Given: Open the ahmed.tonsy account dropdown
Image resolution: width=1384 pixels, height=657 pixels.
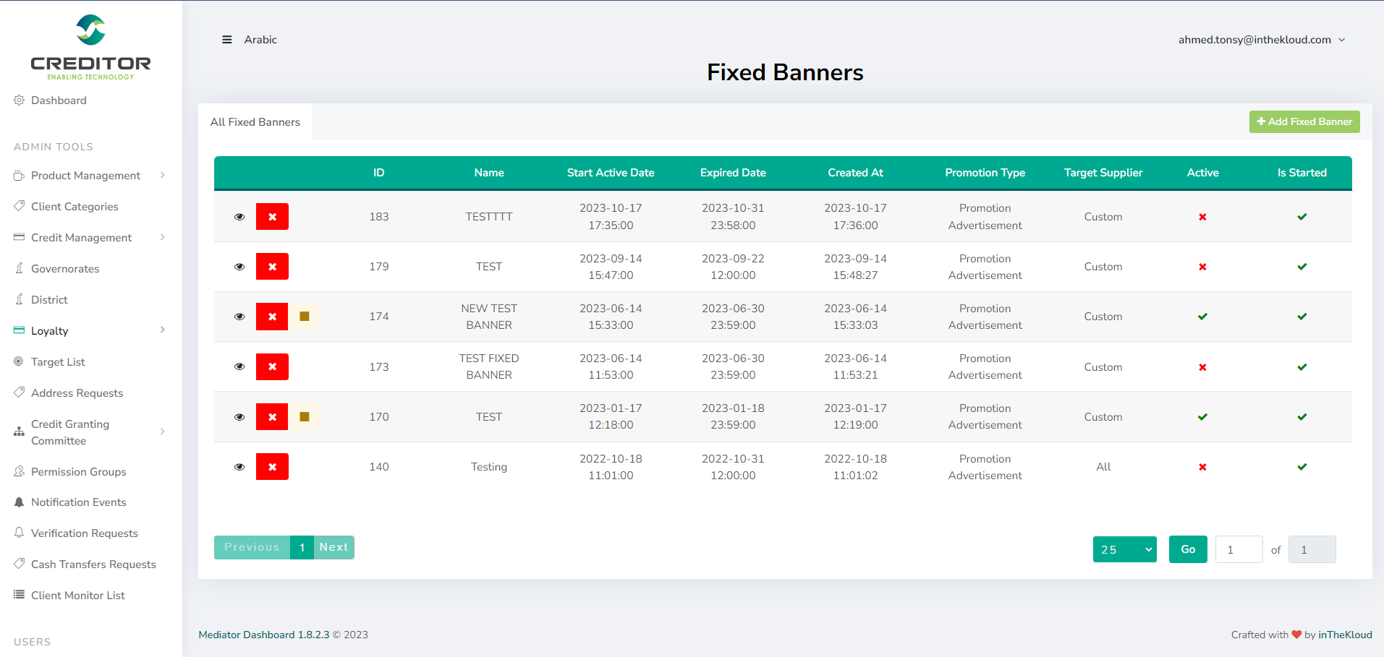Looking at the screenshot, I should pyautogui.click(x=1261, y=40).
